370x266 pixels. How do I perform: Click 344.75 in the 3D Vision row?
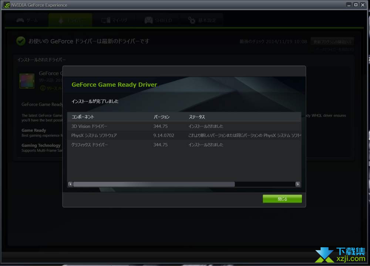point(161,126)
